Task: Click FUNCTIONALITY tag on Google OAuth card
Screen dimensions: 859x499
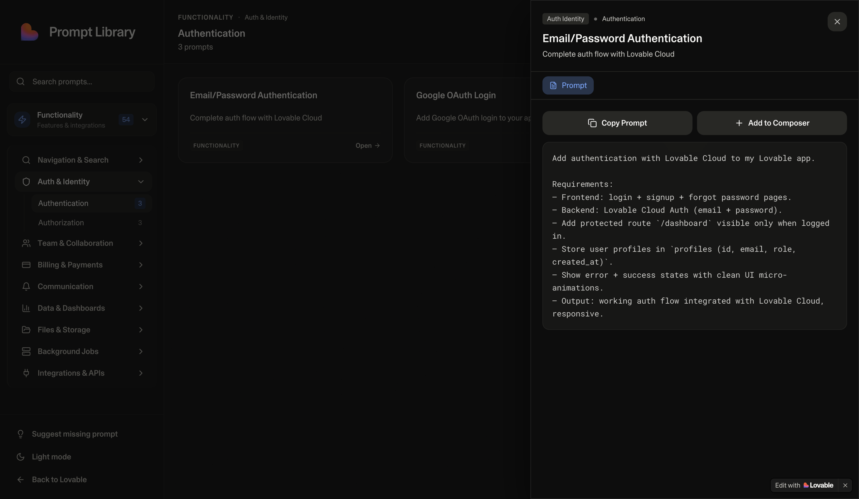Action: 442,146
